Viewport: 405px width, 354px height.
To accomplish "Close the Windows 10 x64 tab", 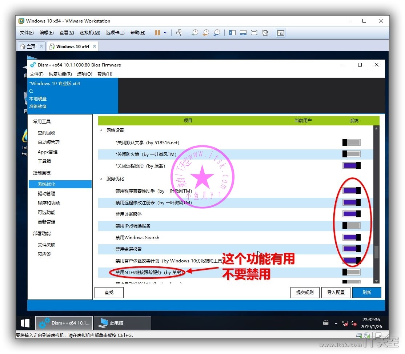I will coord(95,46).
